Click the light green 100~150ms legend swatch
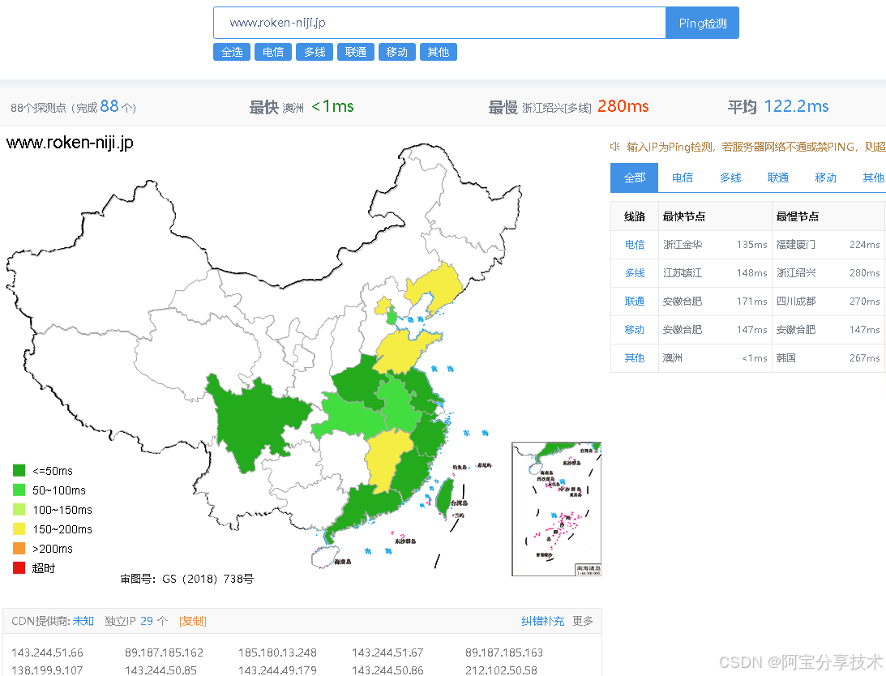Image resolution: width=886 pixels, height=676 pixels. pyautogui.click(x=19, y=509)
